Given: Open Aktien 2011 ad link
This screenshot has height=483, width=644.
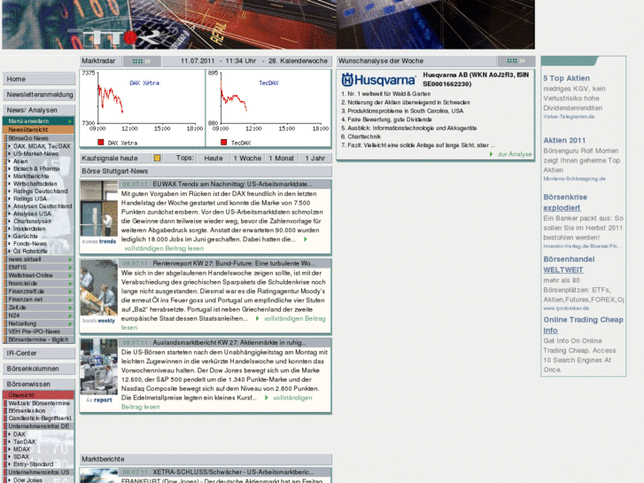Looking at the screenshot, I should pyautogui.click(x=564, y=140).
